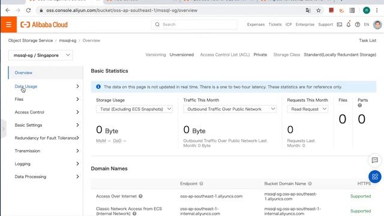Open the blue quick tools grid button
The height and width of the screenshot is (216, 384).
(x=374, y=176)
